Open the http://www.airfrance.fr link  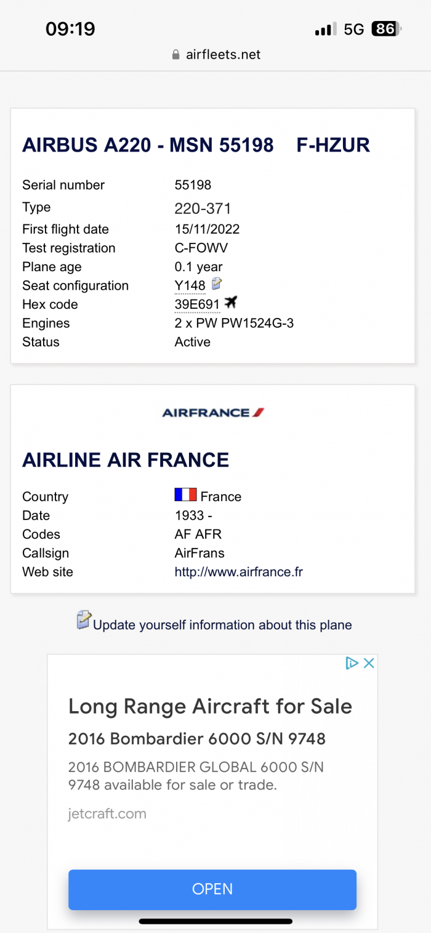[239, 572]
